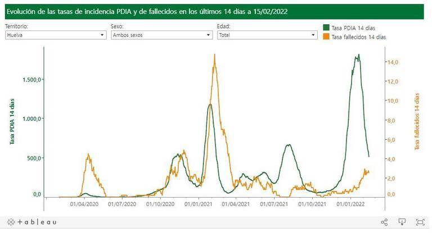Click the green Tasa PDIA 14 días swatch
The height and width of the screenshot is (233, 432).
(327, 28)
